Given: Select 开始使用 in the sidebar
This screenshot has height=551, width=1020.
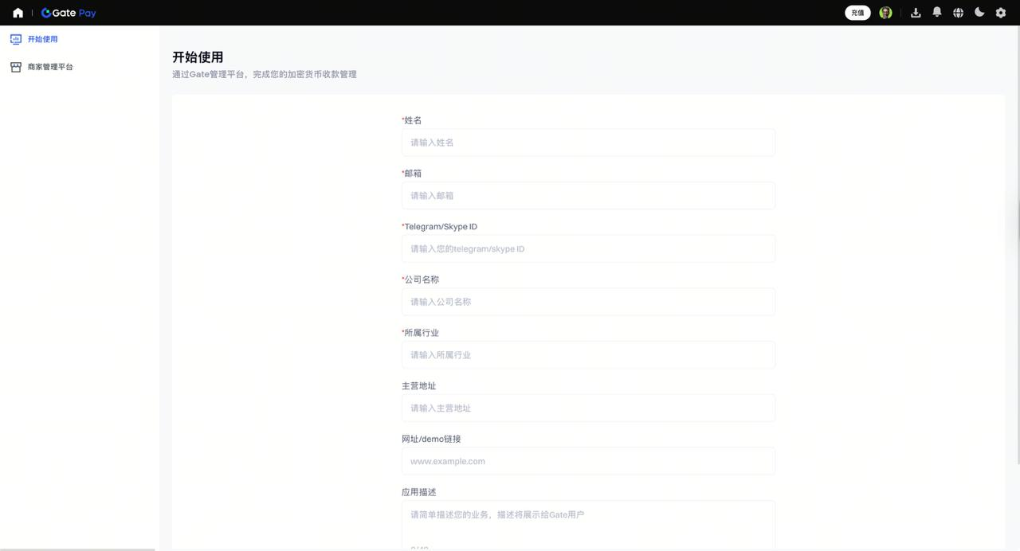Looking at the screenshot, I should (x=42, y=39).
